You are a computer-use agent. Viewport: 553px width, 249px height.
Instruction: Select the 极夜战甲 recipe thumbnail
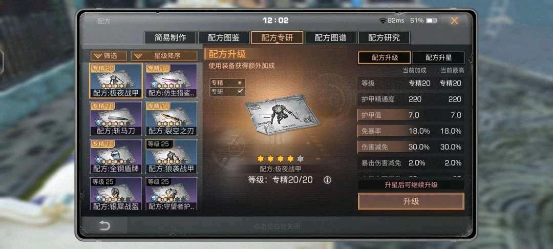[x=116, y=81]
